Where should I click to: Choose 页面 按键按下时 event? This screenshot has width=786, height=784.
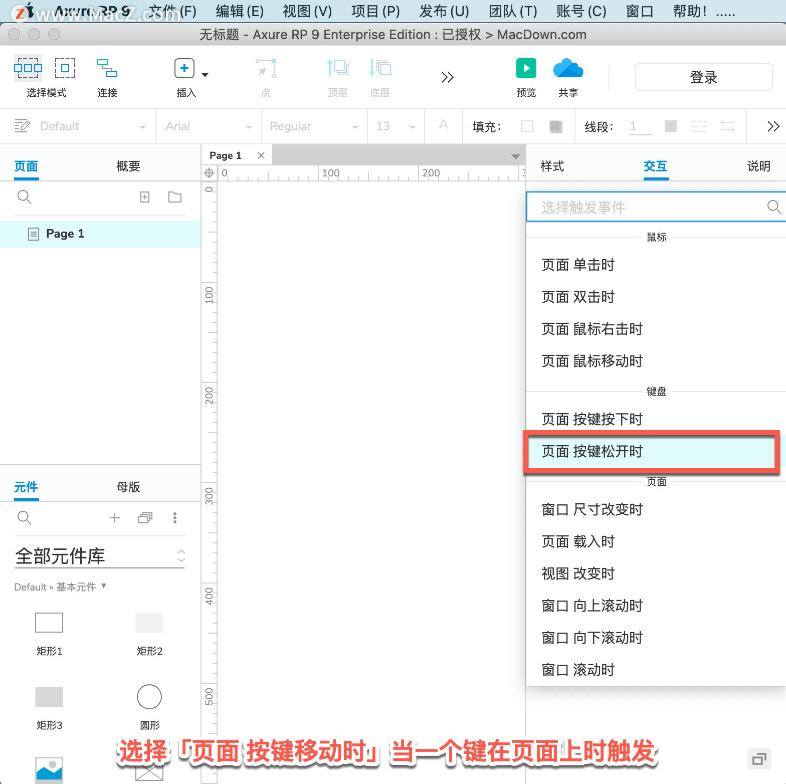[656, 419]
